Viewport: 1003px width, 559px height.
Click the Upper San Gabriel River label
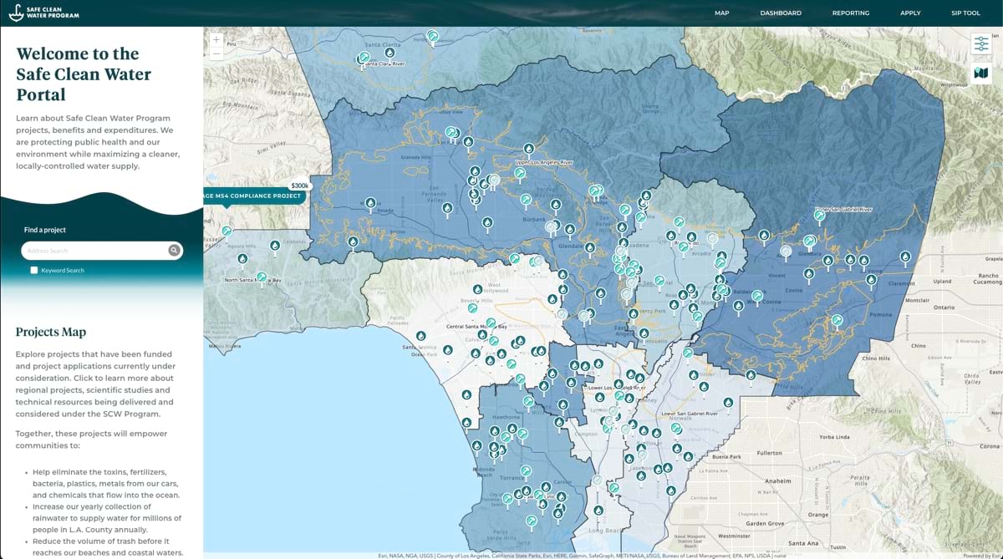coord(843,209)
